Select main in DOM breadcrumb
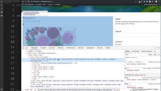Screen dimensions: 161x91 tap(27, 90)
